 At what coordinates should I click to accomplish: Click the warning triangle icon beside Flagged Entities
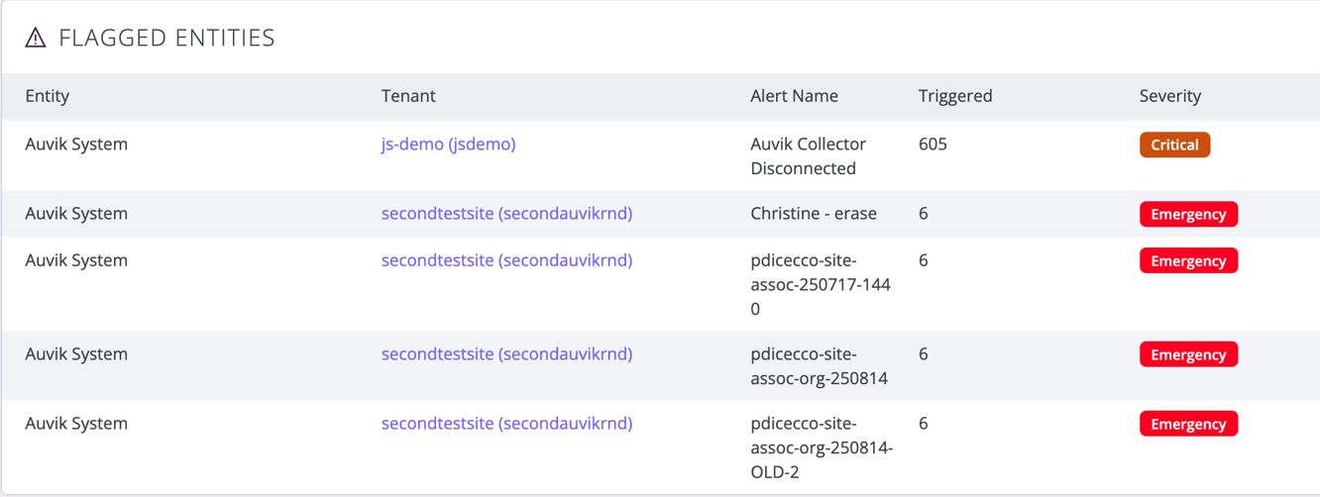click(x=36, y=38)
